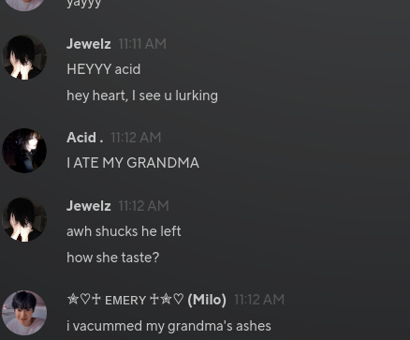Select the "HEYYY acid" message

coord(104,69)
